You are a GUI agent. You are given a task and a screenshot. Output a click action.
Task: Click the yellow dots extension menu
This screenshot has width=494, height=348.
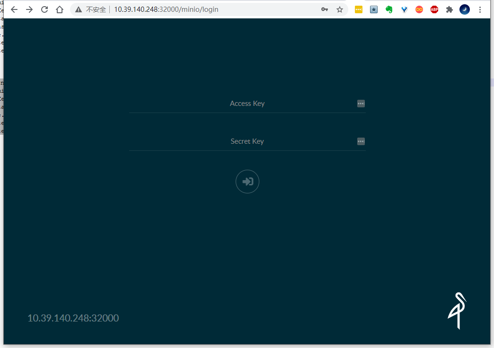coord(358,9)
